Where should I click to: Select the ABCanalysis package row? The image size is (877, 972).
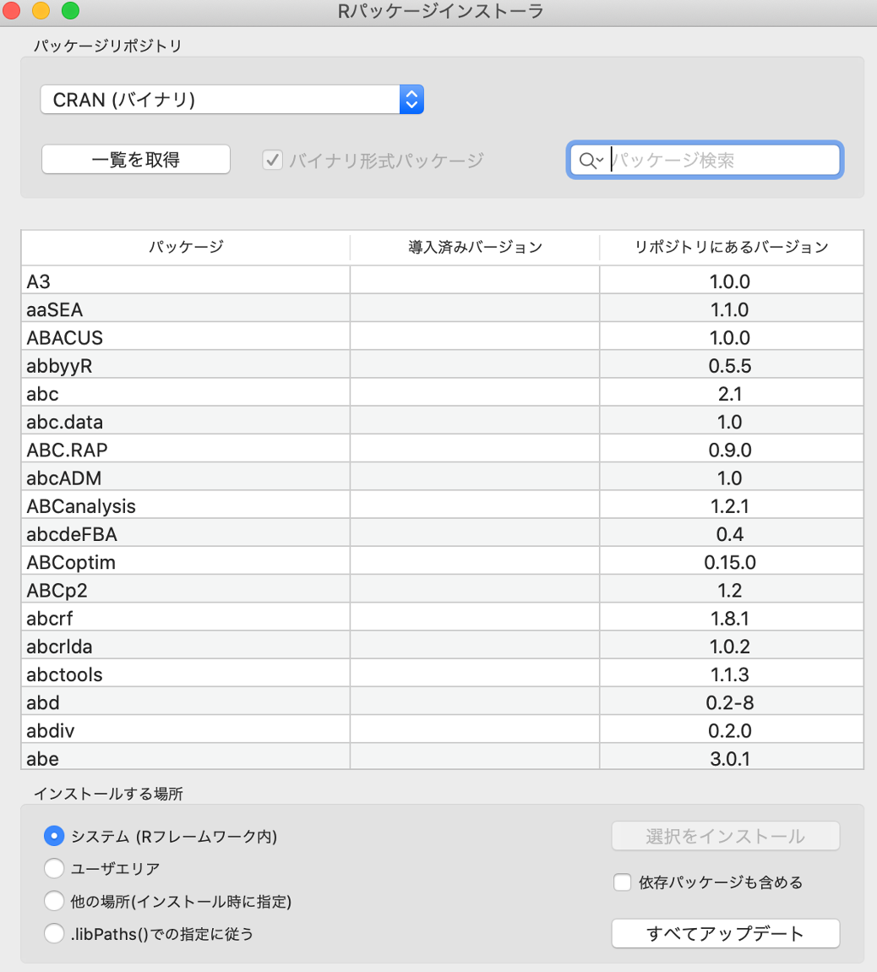443,506
